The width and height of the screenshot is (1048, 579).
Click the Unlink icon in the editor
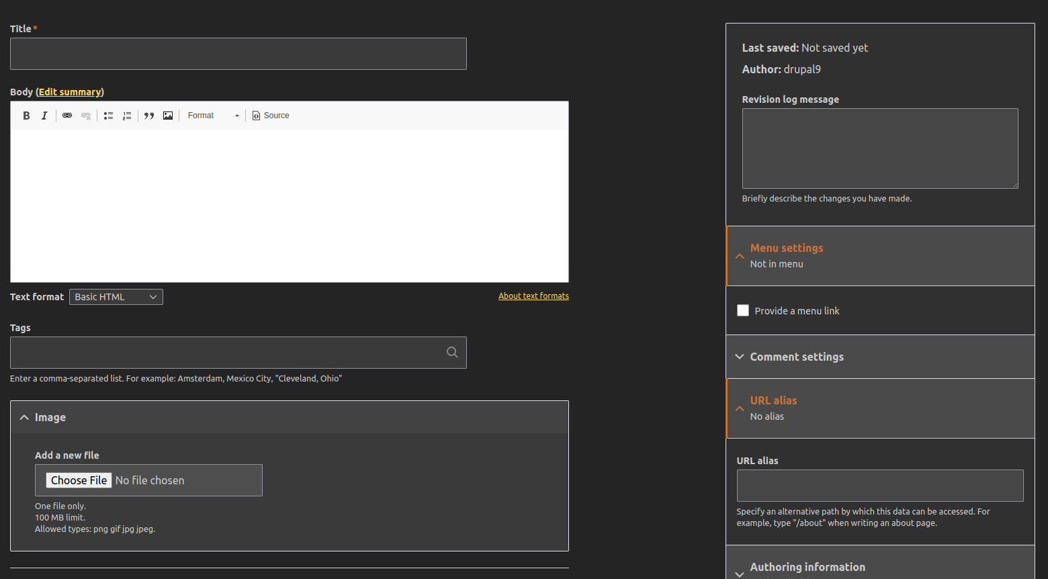86,115
